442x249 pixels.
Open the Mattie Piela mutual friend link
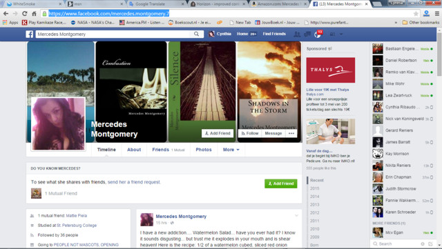click(77, 216)
